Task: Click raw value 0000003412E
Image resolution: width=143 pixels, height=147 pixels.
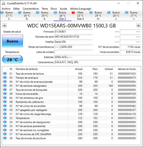Action: (x=127, y=114)
